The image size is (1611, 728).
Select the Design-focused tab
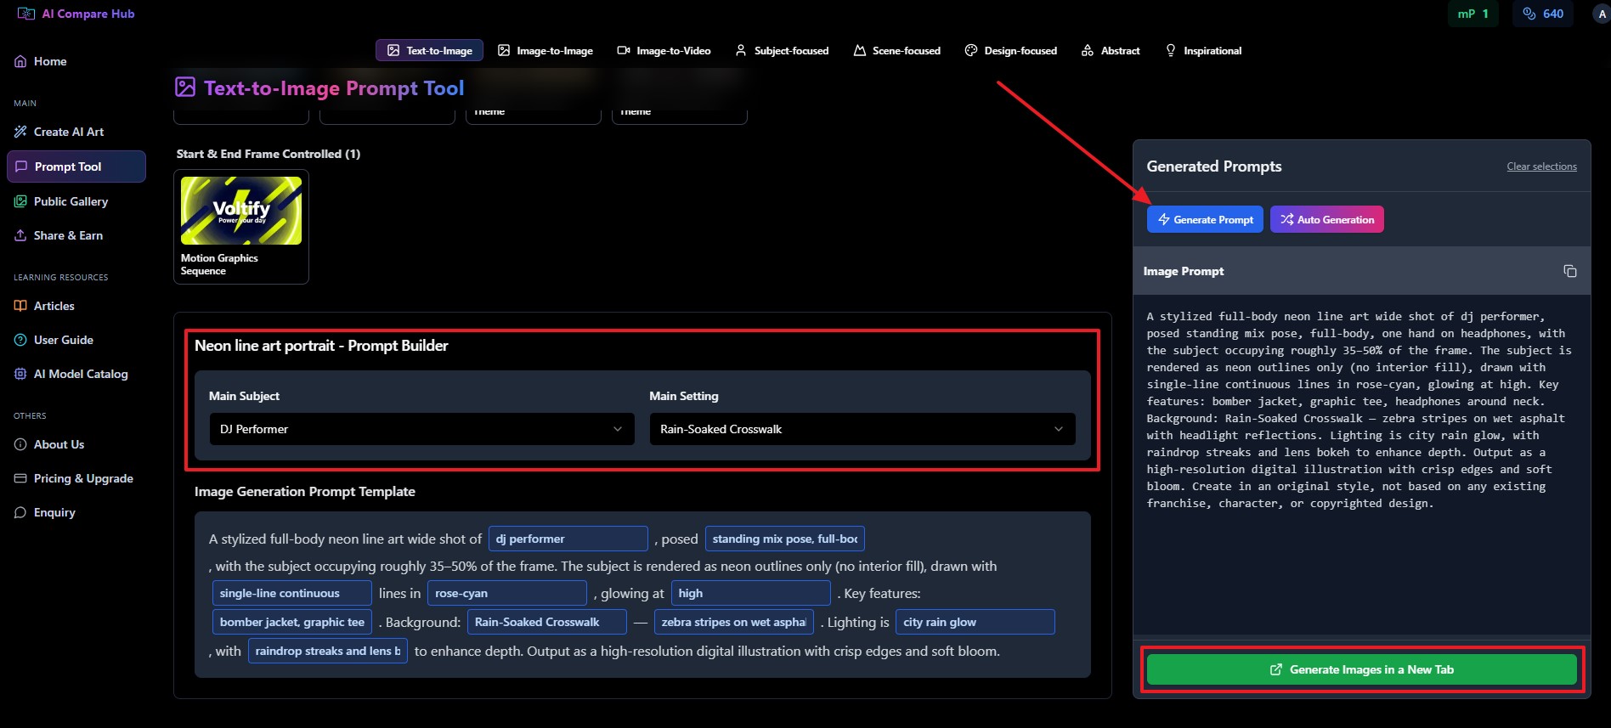1011,50
